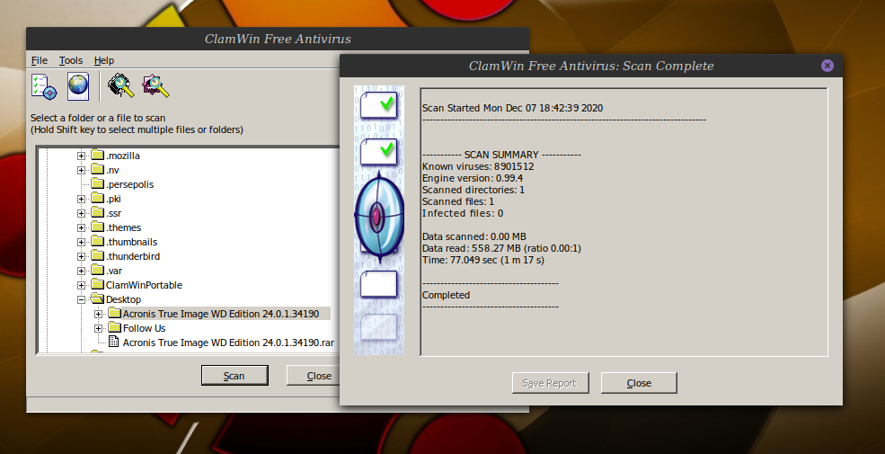
Task: Select Acronis True Image .rar file label
Action: click(x=228, y=343)
